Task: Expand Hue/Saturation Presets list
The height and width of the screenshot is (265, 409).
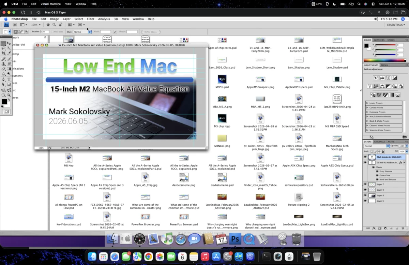Action: tap(367, 117)
